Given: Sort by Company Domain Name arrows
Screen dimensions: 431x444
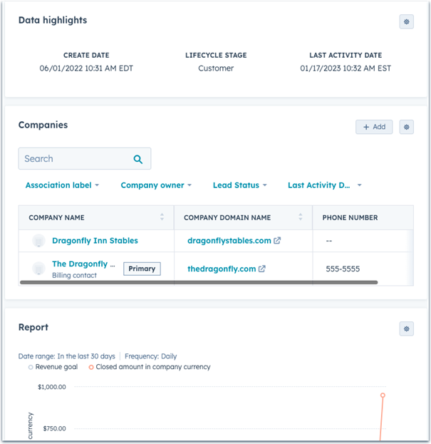Looking at the screenshot, I should [300, 217].
